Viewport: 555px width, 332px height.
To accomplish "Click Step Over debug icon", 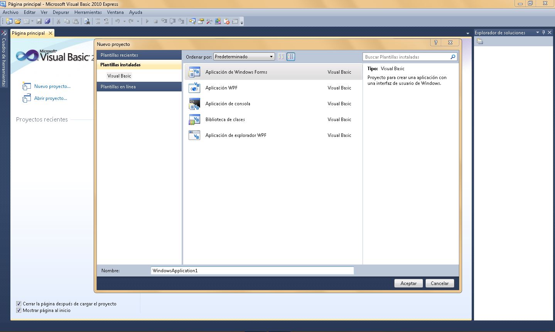I will pos(173,22).
